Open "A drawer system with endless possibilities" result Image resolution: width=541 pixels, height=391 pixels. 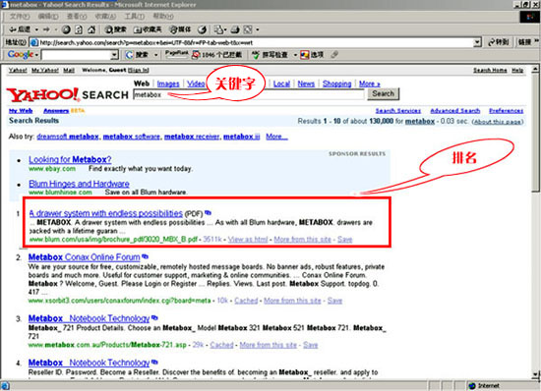click(106, 213)
